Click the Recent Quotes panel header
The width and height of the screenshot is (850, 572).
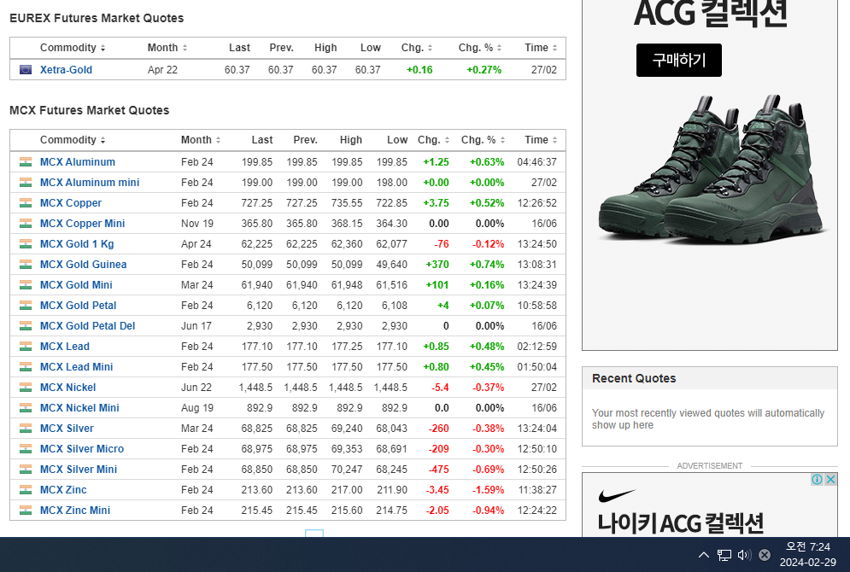tap(710, 378)
